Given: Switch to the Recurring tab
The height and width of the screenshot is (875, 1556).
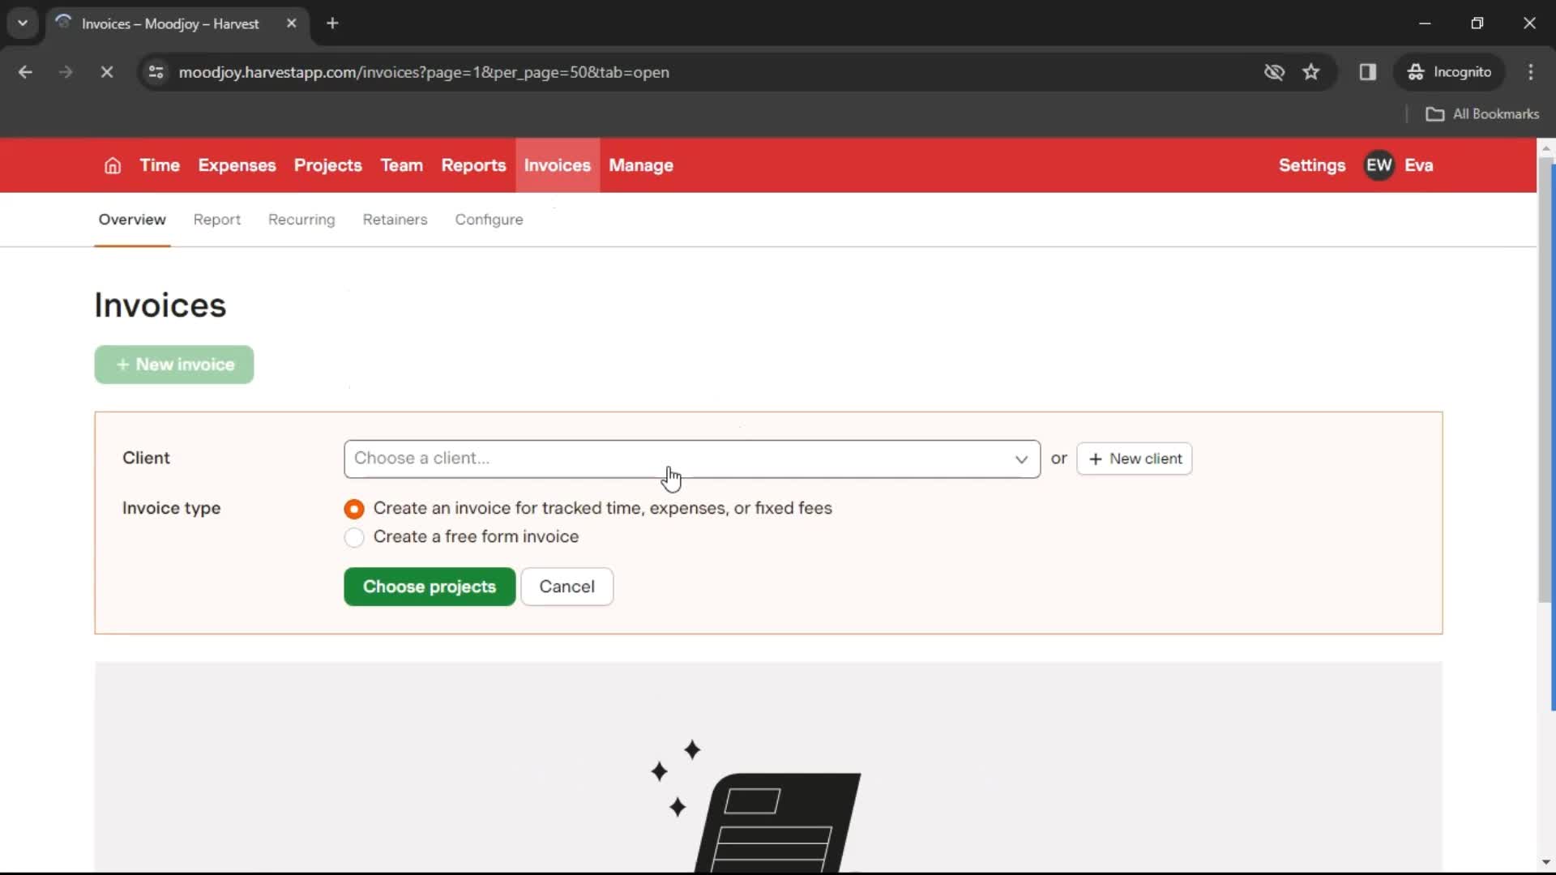Looking at the screenshot, I should pyautogui.click(x=301, y=219).
